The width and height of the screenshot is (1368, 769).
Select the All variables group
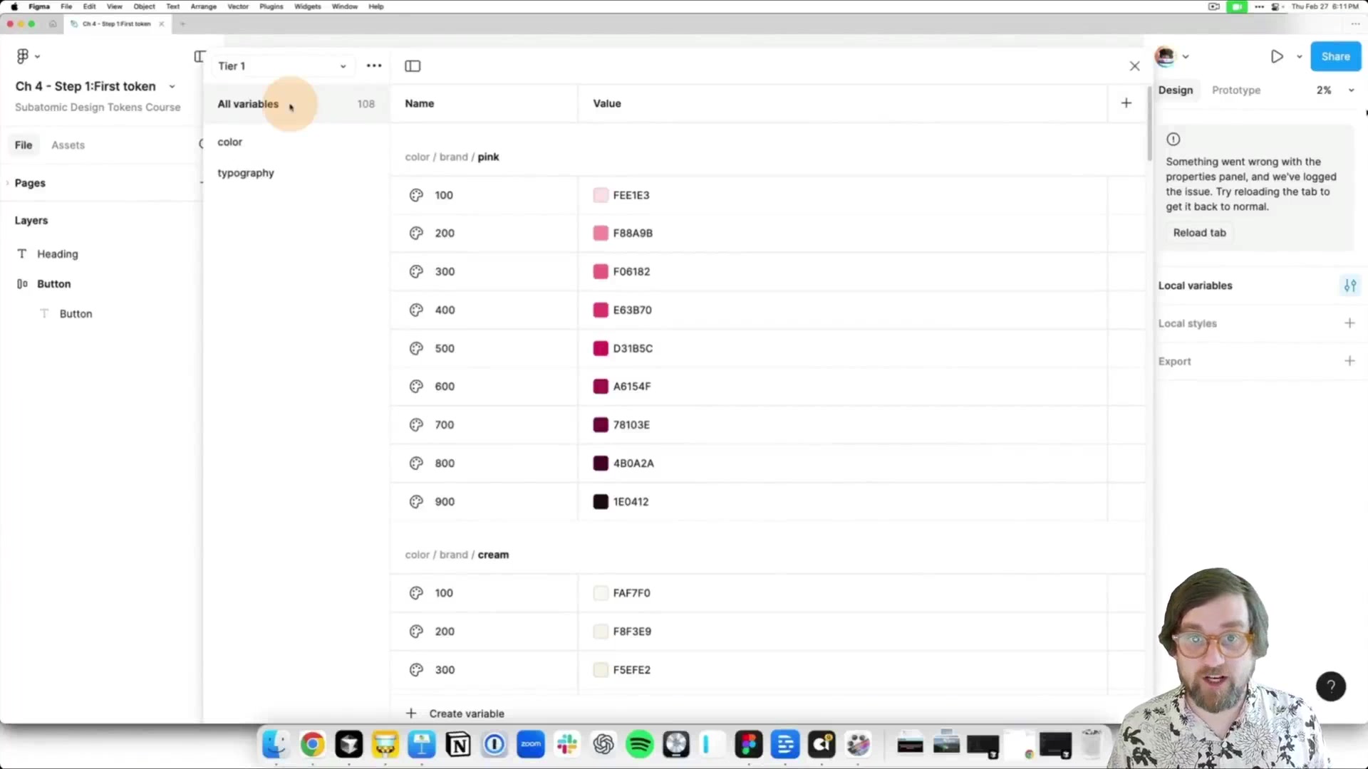(x=296, y=104)
